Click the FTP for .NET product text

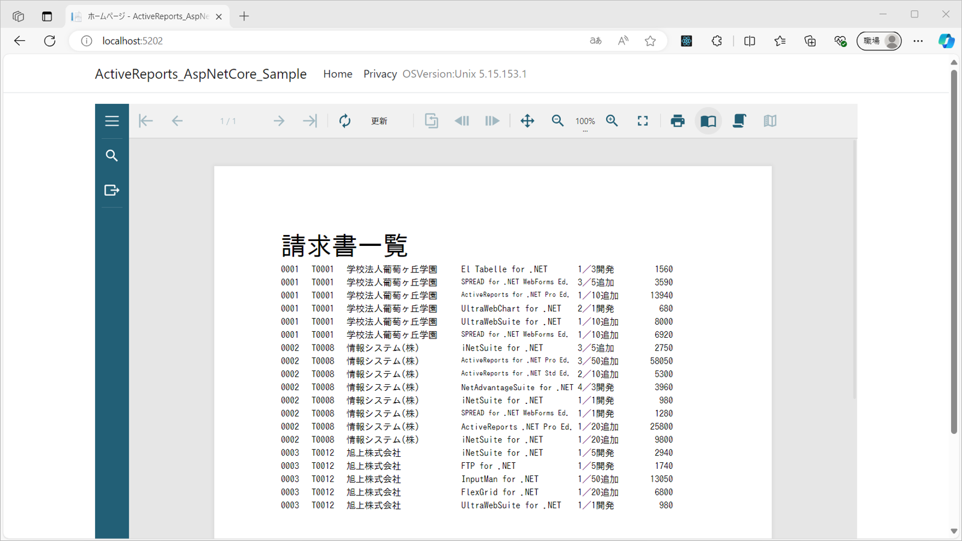tap(488, 466)
